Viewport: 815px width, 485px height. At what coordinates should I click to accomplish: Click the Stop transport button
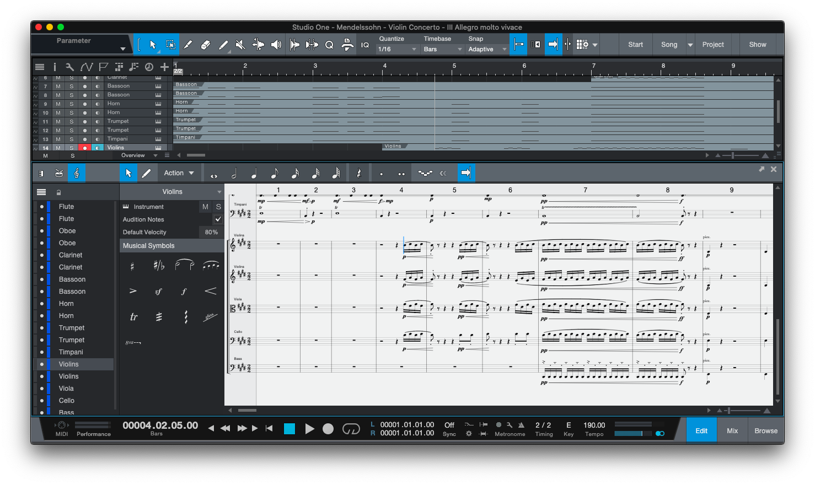(x=289, y=429)
